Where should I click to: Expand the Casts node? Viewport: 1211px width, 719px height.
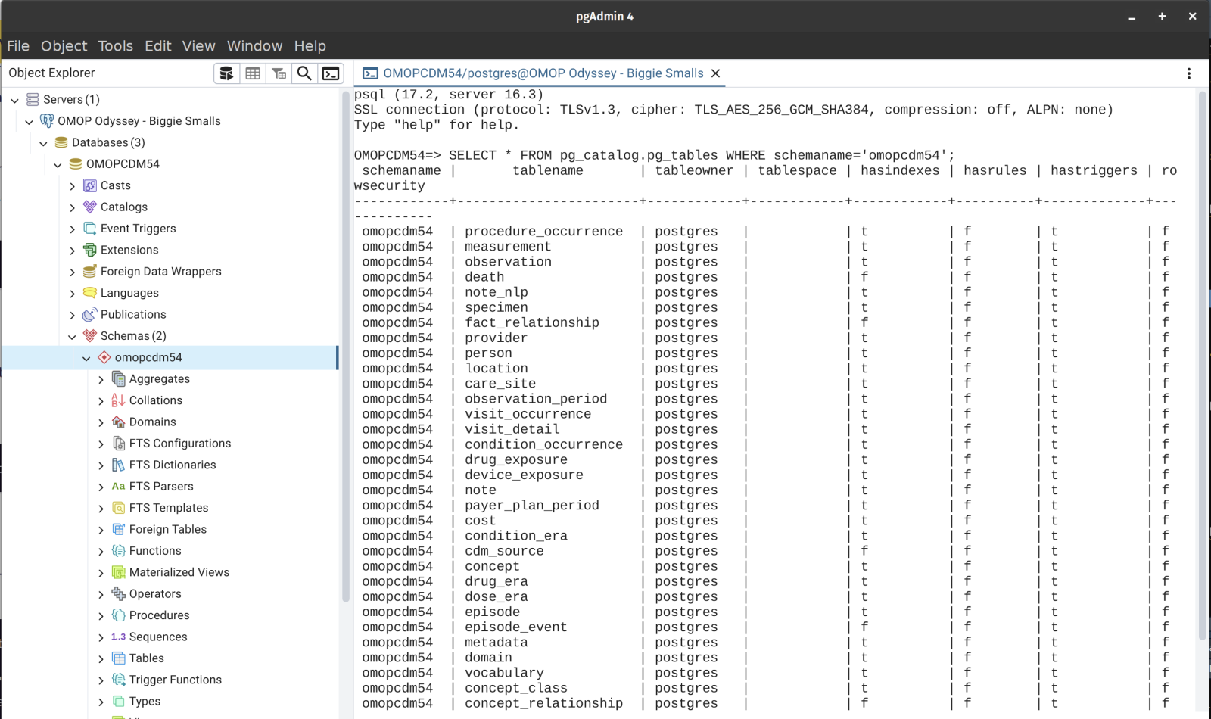click(73, 186)
